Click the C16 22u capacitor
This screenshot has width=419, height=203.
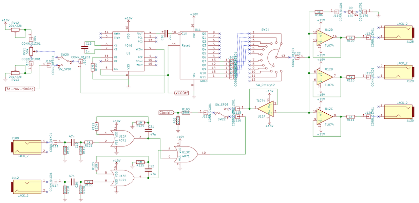pos(166,33)
